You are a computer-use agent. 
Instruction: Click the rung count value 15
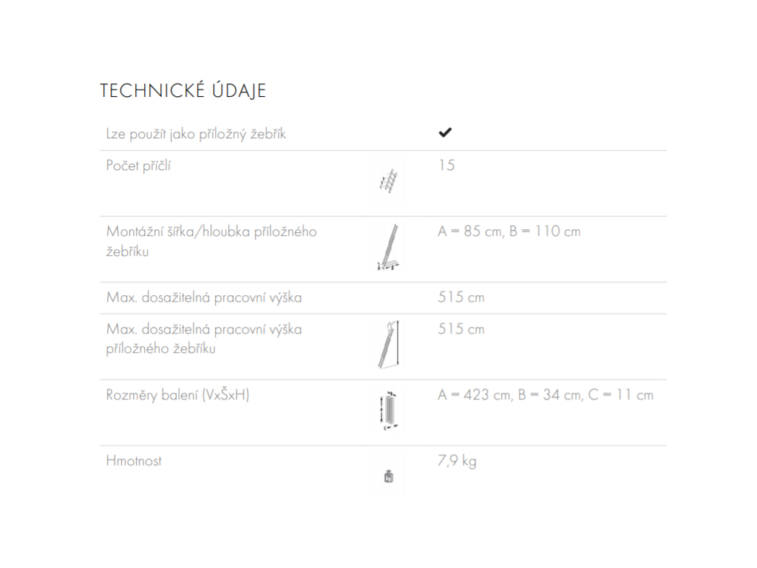click(447, 165)
